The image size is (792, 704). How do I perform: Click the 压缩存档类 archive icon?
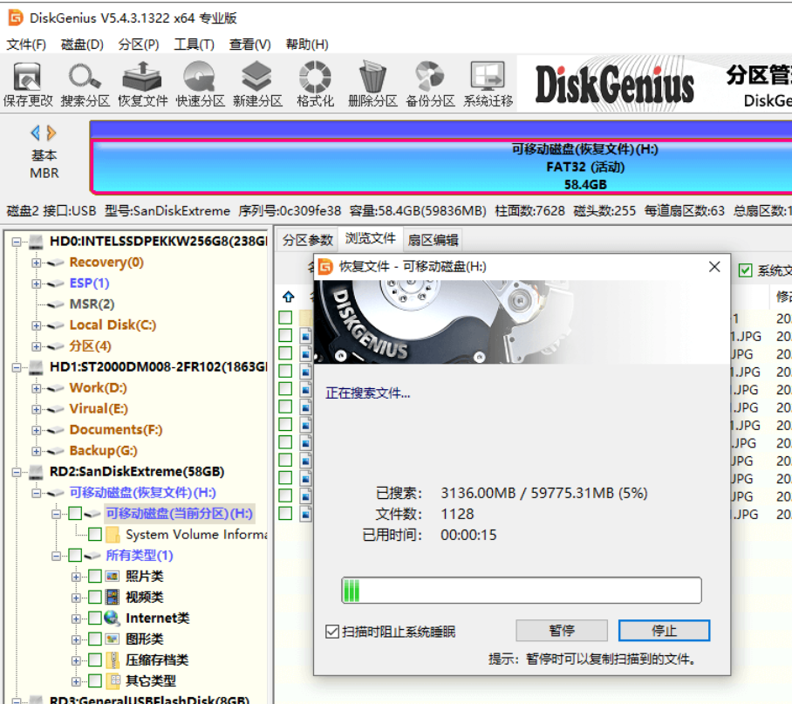(x=113, y=660)
